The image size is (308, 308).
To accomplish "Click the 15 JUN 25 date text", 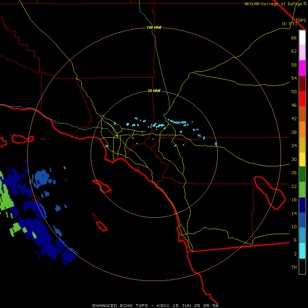I will pyautogui.click(x=187, y=306).
